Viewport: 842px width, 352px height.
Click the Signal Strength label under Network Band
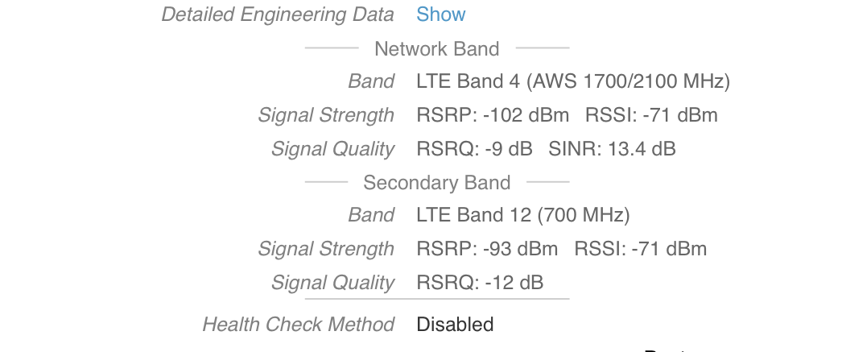click(326, 115)
